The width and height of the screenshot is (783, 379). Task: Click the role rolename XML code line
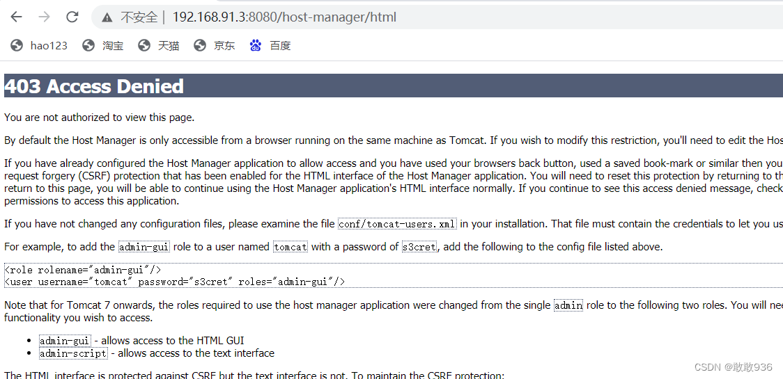82,269
